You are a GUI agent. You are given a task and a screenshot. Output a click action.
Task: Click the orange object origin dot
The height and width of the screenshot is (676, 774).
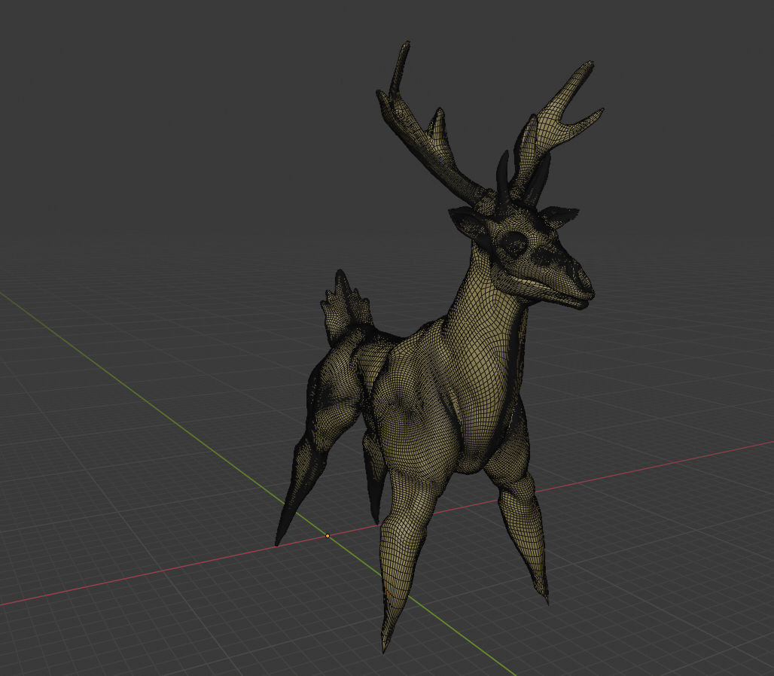click(328, 536)
